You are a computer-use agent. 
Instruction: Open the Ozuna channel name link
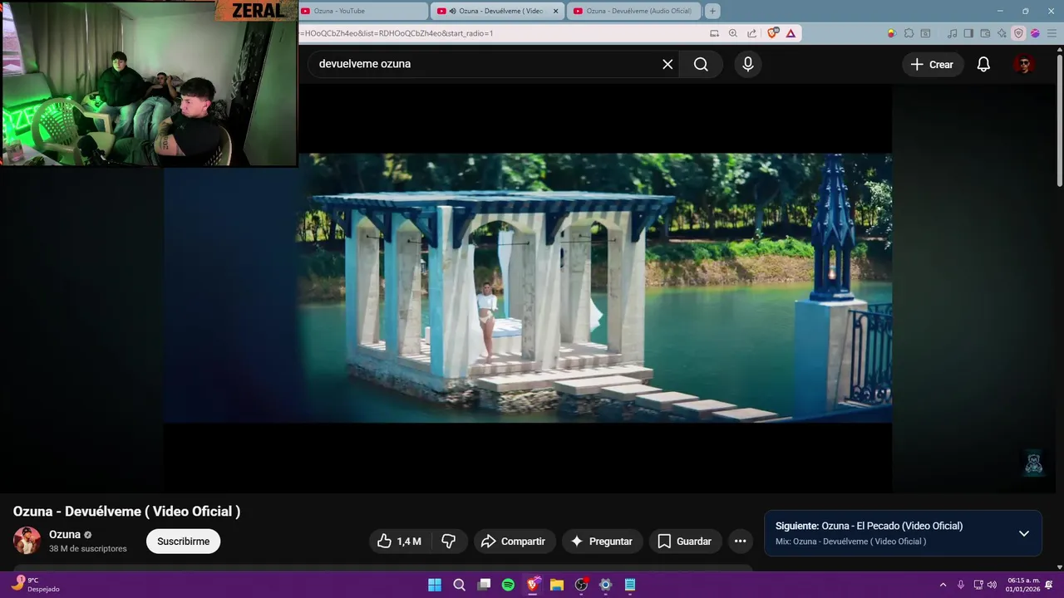[65, 534]
